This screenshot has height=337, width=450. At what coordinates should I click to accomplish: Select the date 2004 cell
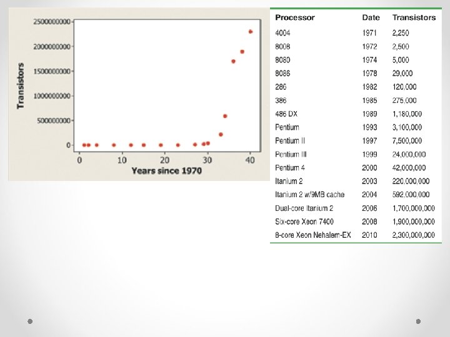pos(369,195)
